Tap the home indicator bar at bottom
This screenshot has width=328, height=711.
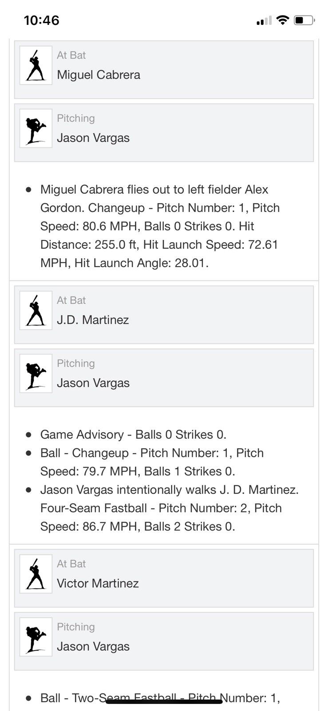tap(164, 702)
